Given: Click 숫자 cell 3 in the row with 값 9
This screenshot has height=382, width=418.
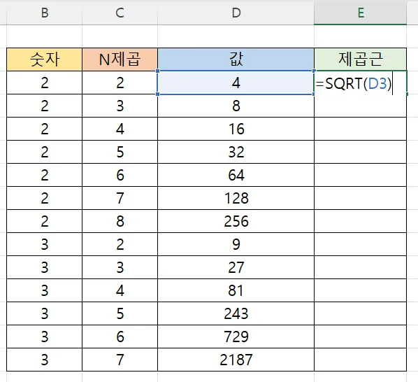Looking at the screenshot, I should [x=44, y=244].
